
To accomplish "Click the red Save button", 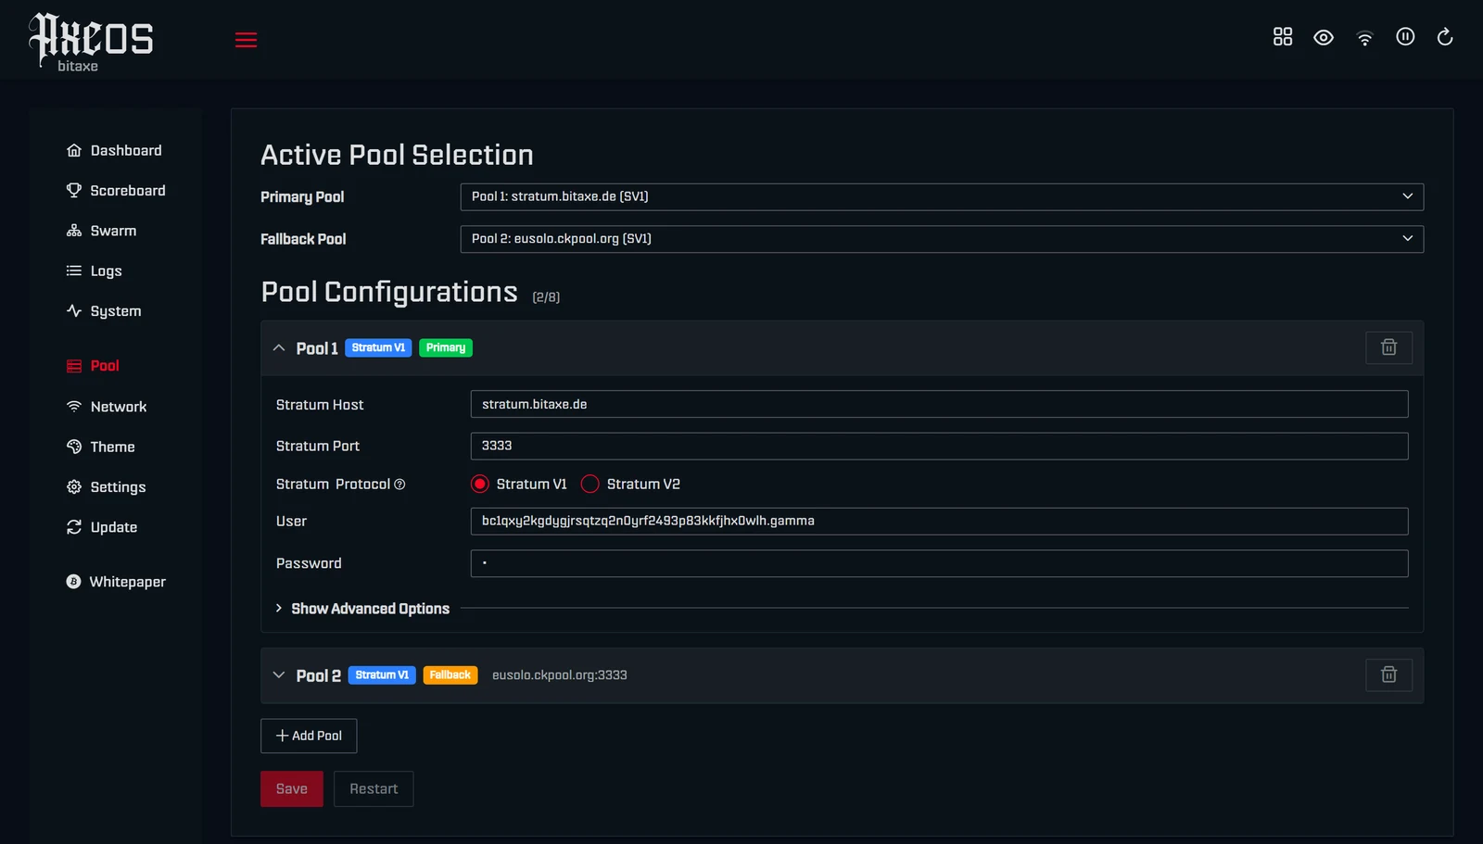I will 292,788.
